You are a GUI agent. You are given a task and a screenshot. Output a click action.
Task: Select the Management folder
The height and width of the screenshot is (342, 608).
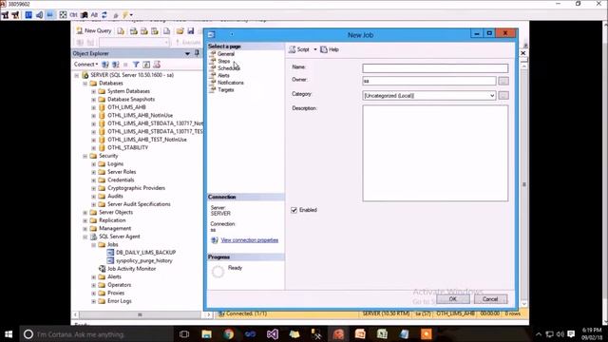point(115,228)
